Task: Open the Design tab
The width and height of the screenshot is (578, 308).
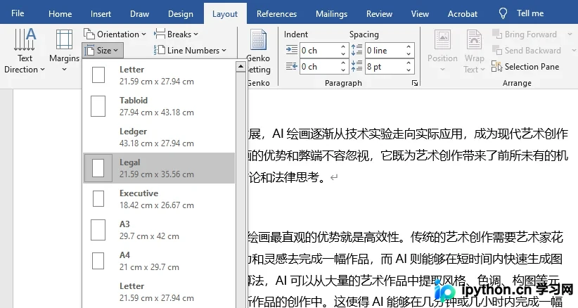Action: tap(181, 14)
